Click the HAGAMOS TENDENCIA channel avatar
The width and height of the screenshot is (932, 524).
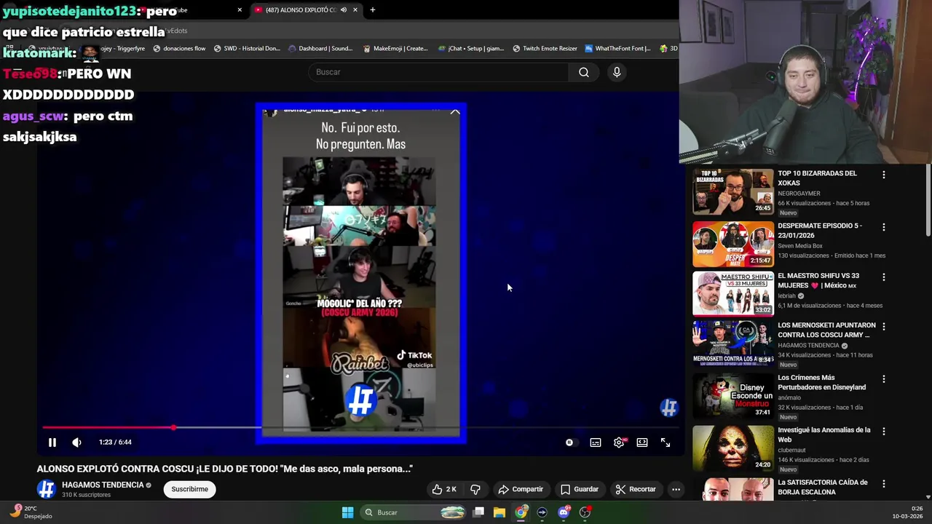[46, 489]
